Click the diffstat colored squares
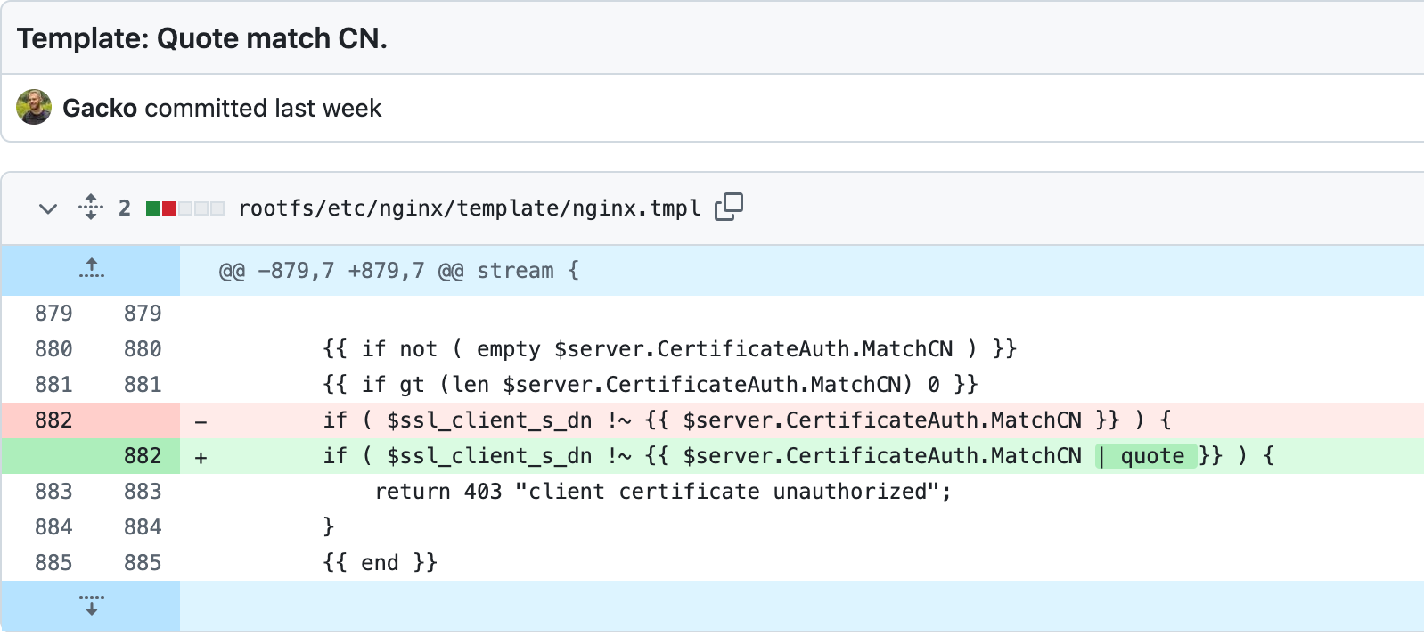The height and width of the screenshot is (636, 1424). [185, 208]
